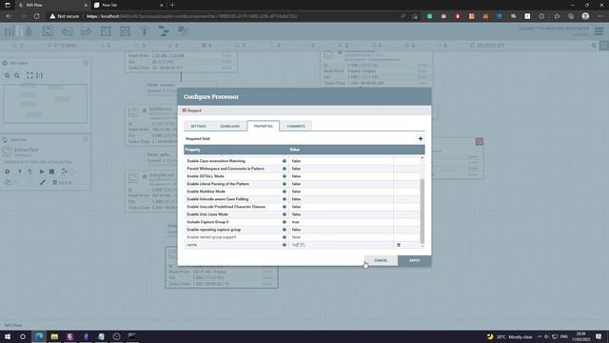Click the 'Enable Unix Lines Mode' property name
The image size is (609, 343).
pos(207,214)
